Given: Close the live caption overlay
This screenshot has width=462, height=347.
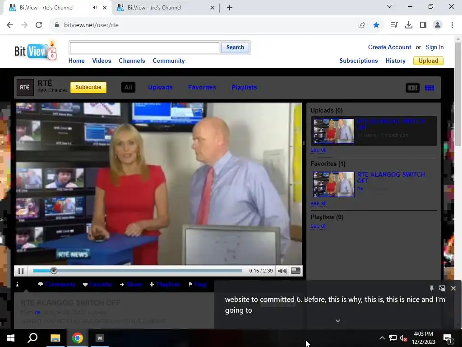Looking at the screenshot, I should point(453,288).
